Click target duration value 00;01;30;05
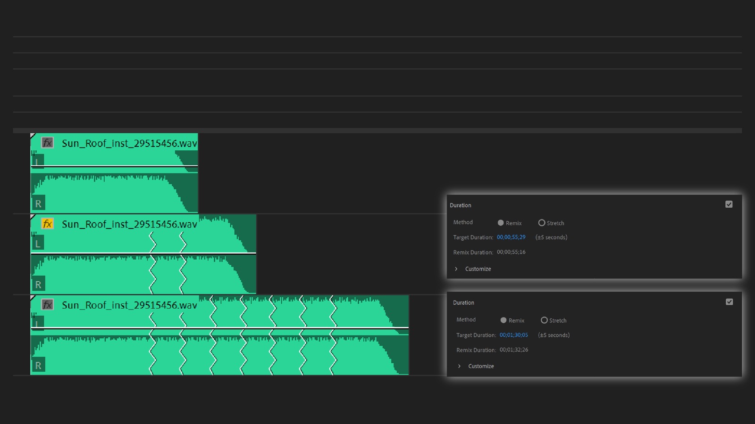 (x=514, y=335)
